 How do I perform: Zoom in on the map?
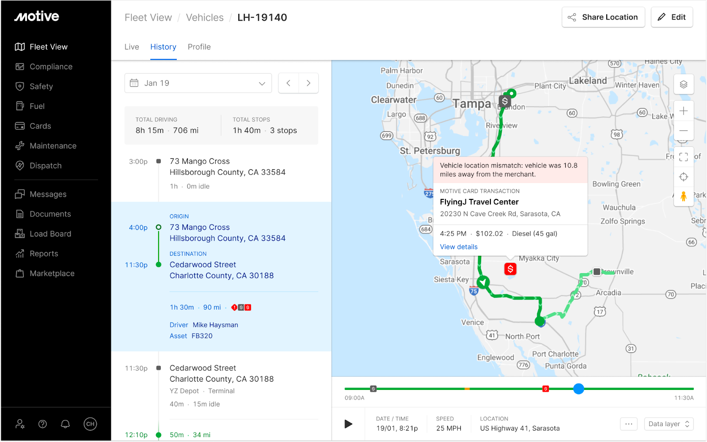click(684, 111)
